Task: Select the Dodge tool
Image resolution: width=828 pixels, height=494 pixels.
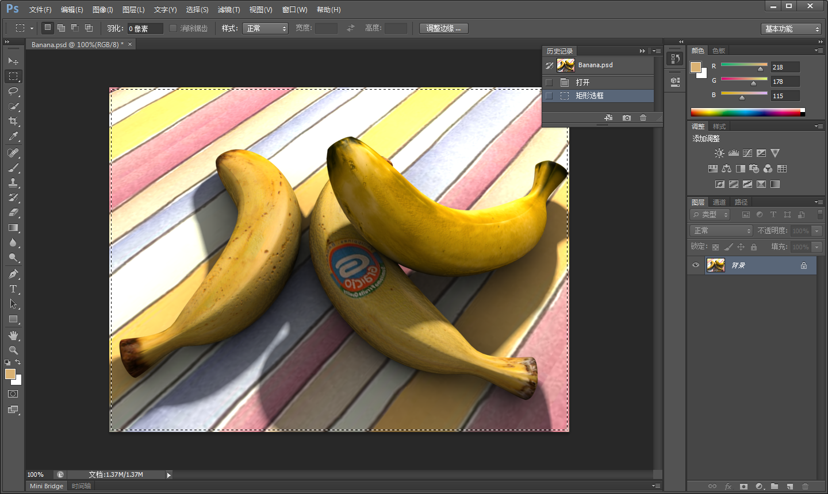Action: coord(13,257)
